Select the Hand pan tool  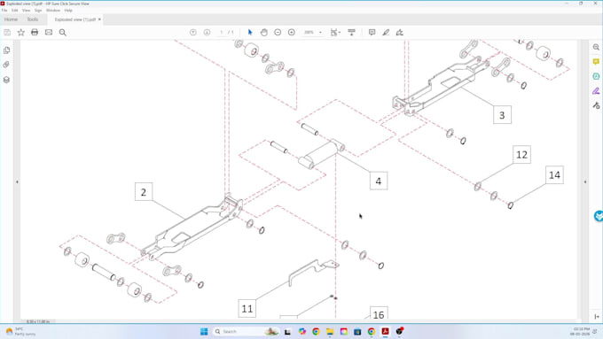[264, 33]
